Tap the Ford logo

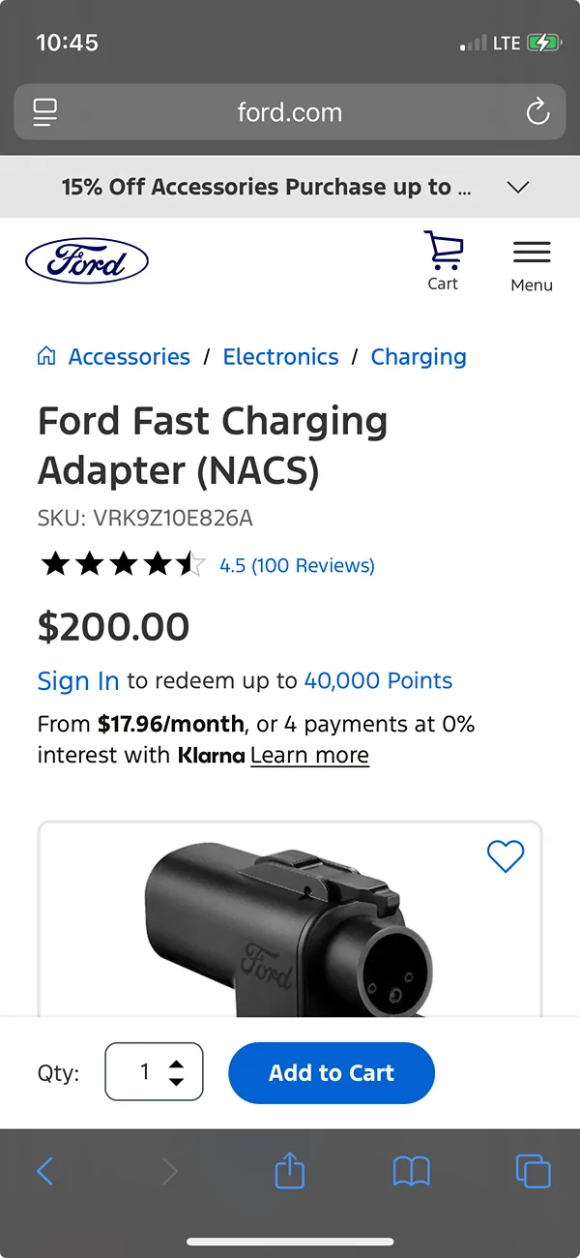tap(87, 262)
